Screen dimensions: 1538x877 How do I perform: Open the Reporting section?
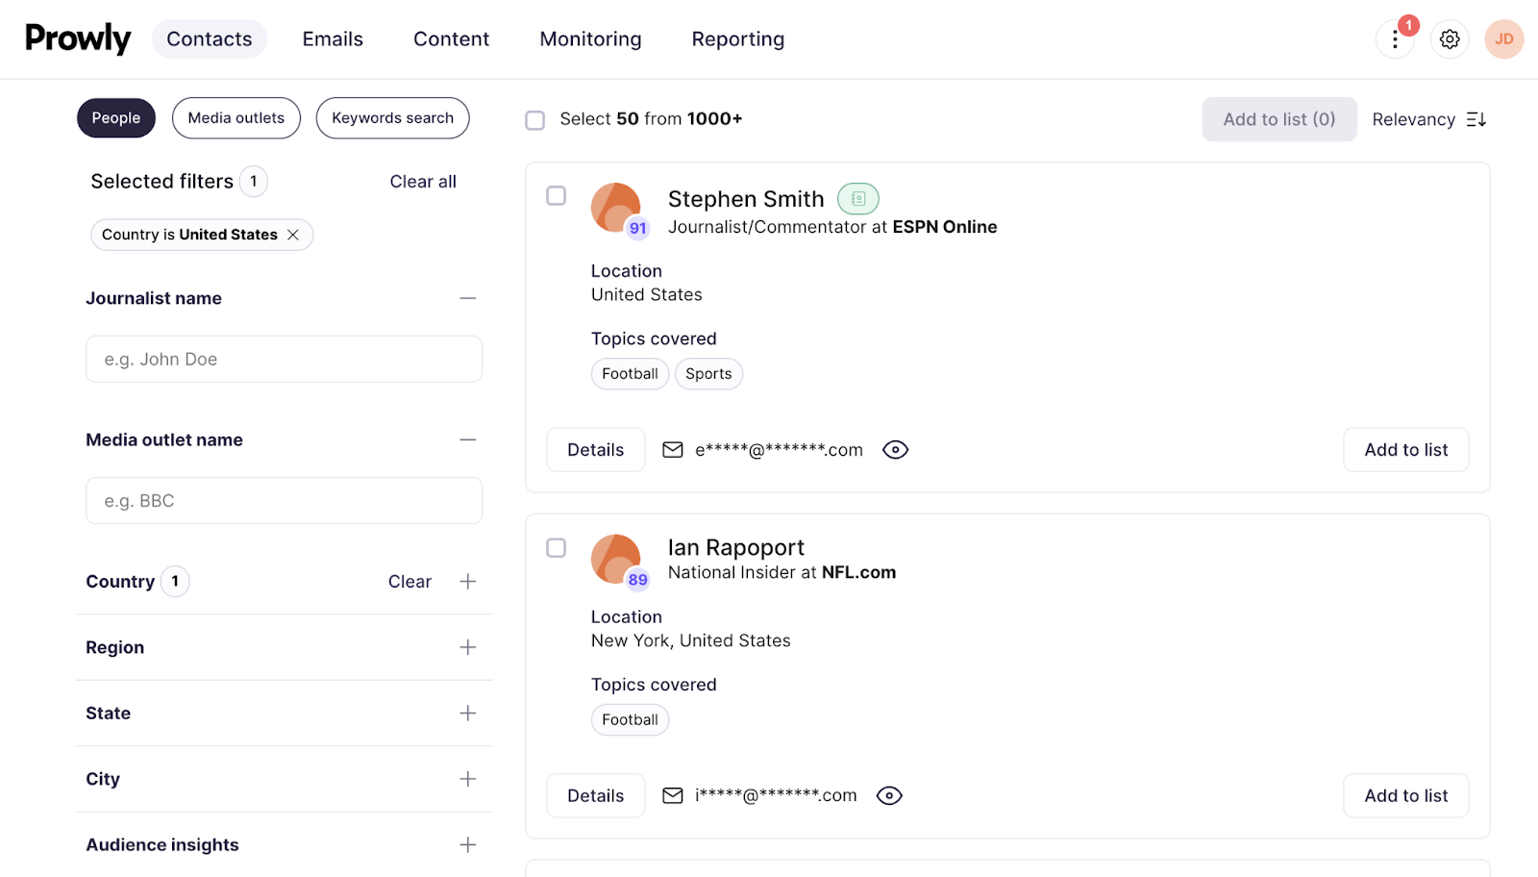point(737,38)
